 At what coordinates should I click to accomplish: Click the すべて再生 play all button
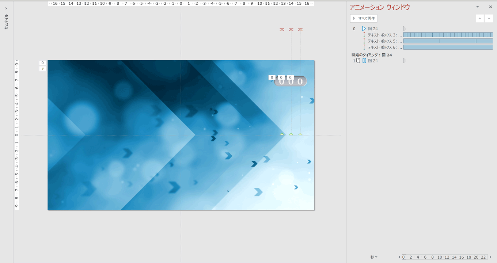pyautogui.click(x=364, y=18)
